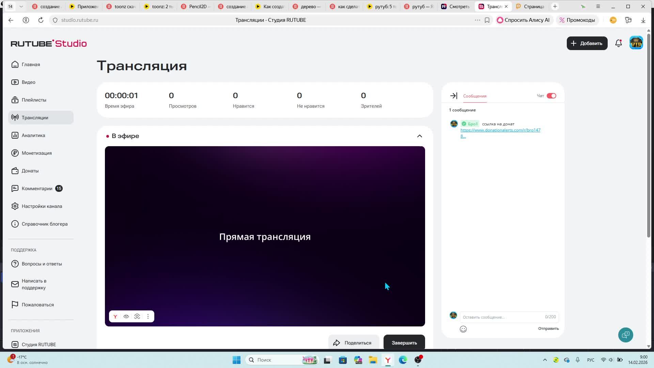Click the screenshot icon on player overlay
The width and height of the screenshot is (654, 368).
(137, 316)
